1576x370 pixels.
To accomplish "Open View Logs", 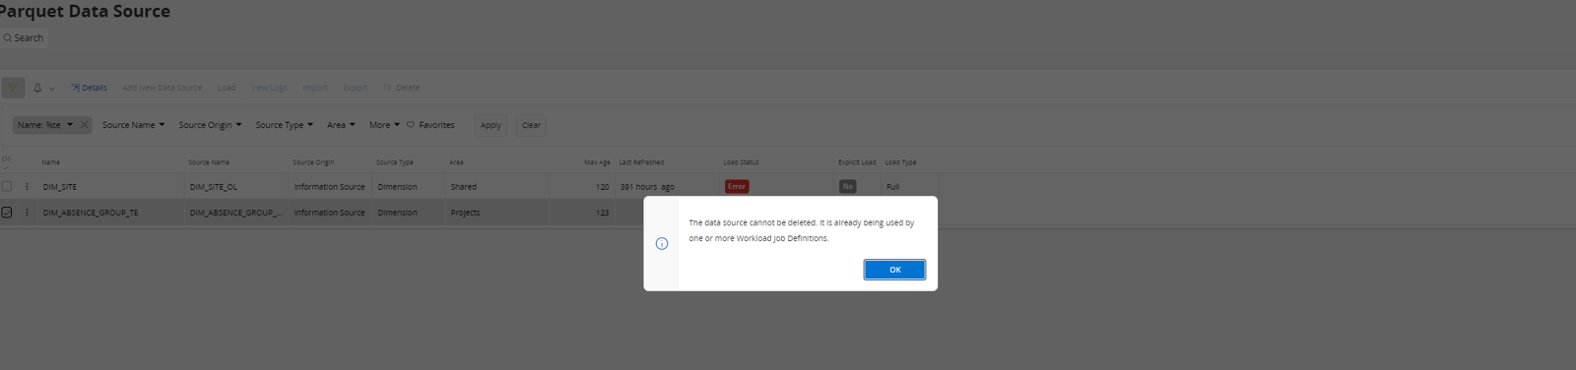I will (269, 88).
